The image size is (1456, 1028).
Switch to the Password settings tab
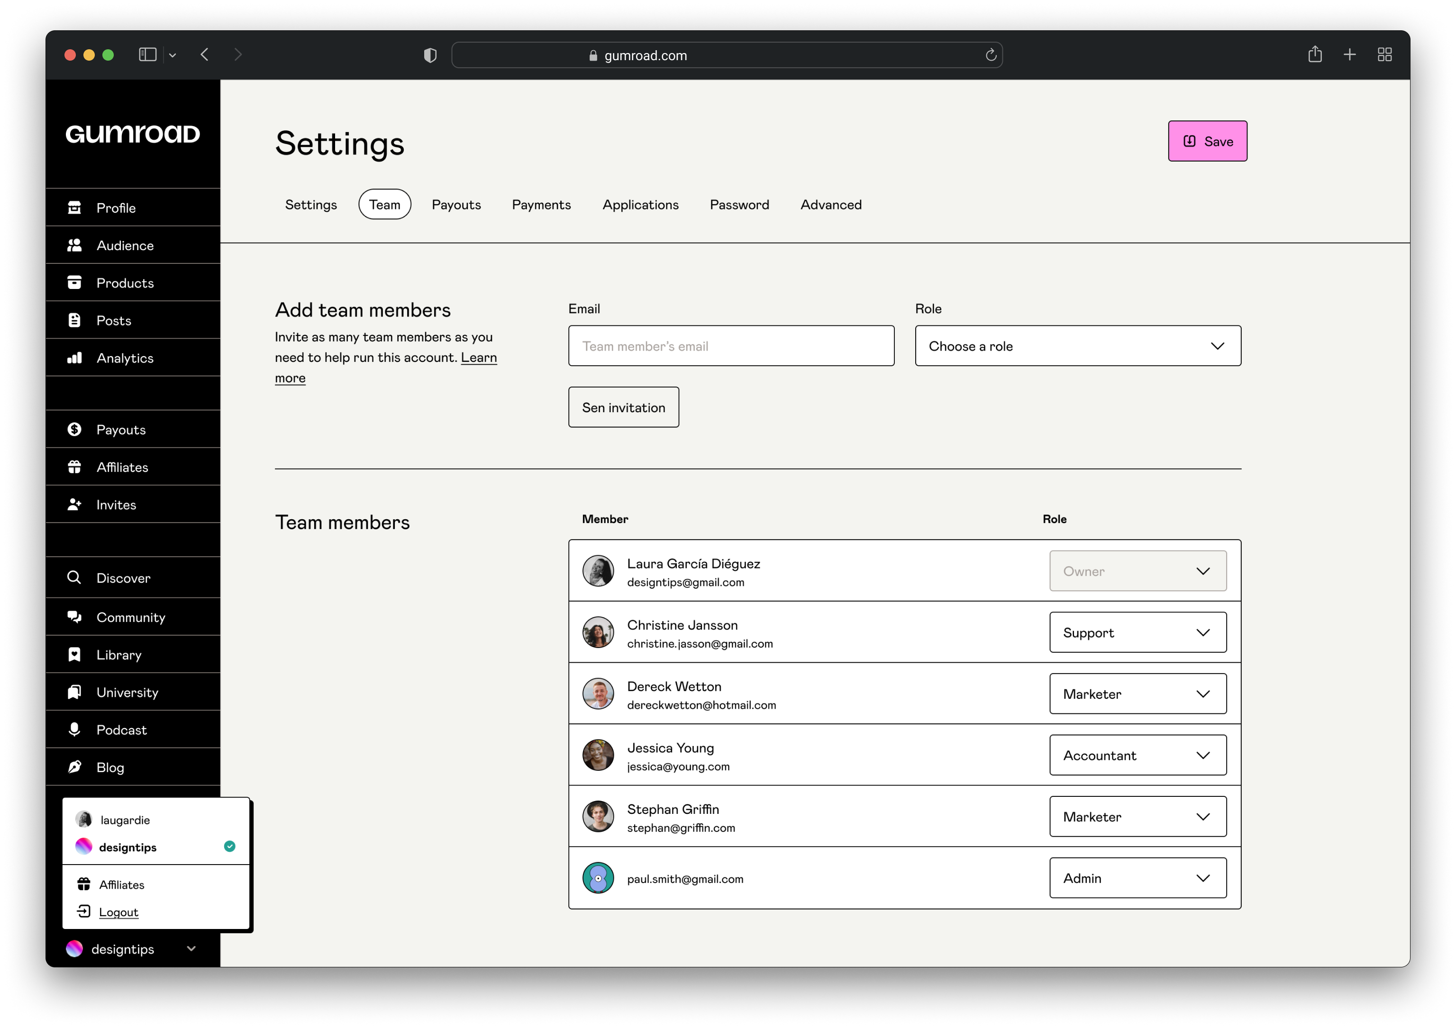pyautogui.click(x=739, y=204)
